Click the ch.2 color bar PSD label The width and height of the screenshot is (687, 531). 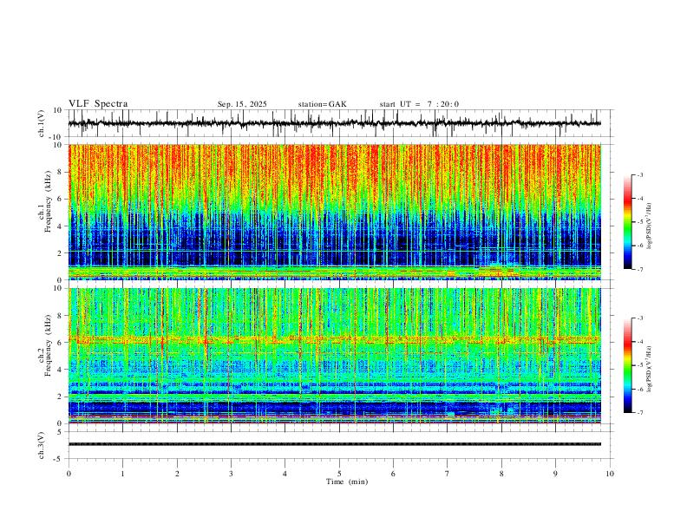(649, 369)
